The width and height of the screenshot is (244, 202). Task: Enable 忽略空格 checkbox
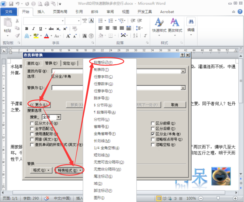tap(153, 145)
